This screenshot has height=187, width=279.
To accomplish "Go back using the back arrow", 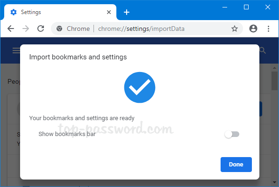I will [x=11, y=29].
